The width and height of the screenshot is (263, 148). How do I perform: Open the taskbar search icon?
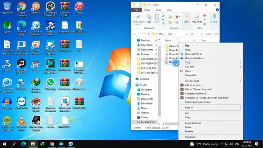coord(14,144)
